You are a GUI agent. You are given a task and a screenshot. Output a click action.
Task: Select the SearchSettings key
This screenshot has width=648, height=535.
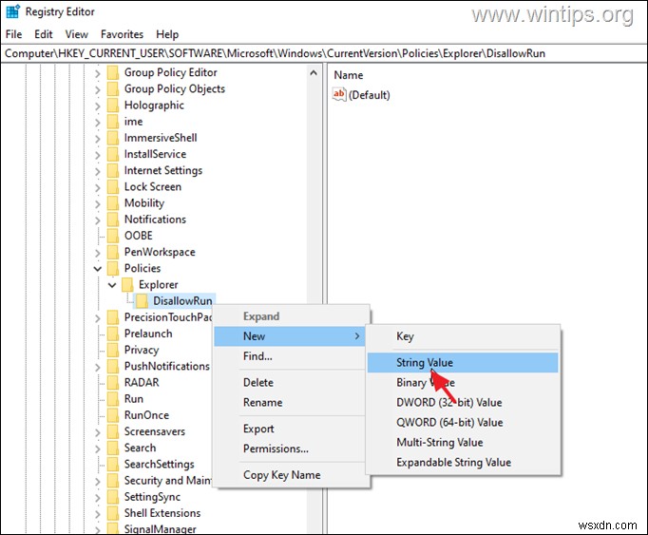(159, 464)
